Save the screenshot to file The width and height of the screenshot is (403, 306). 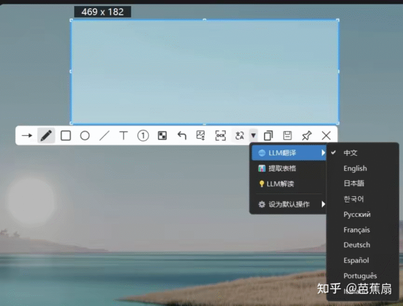pos(287,135)
